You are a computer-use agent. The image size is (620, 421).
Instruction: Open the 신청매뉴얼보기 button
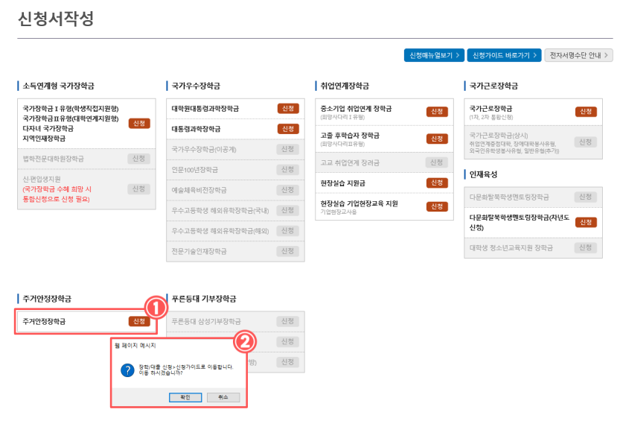[x=434, y=55]
